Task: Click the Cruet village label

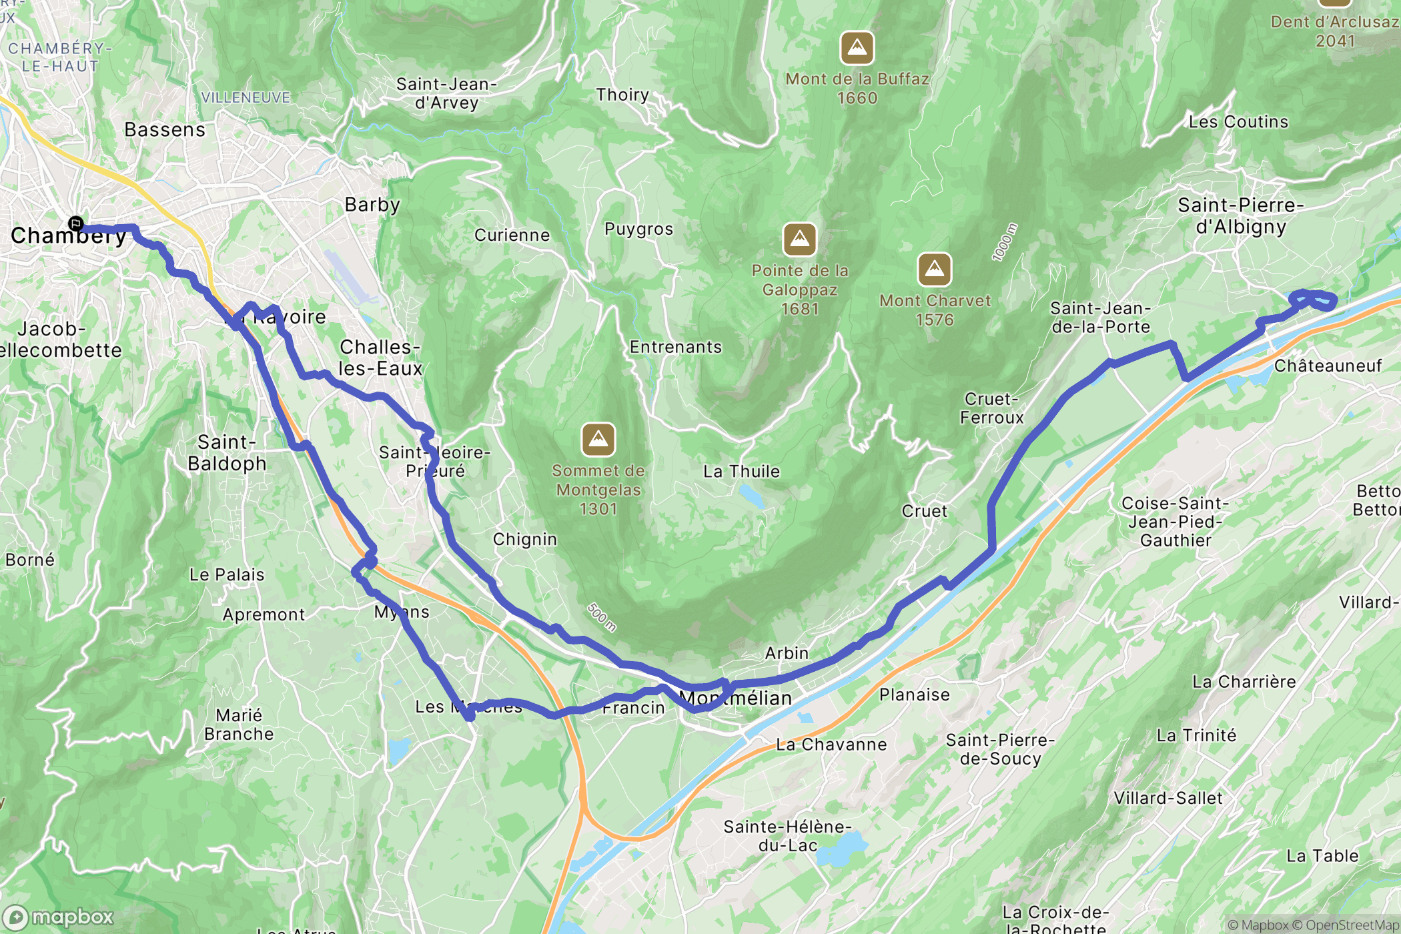Action: coord(924,511)
